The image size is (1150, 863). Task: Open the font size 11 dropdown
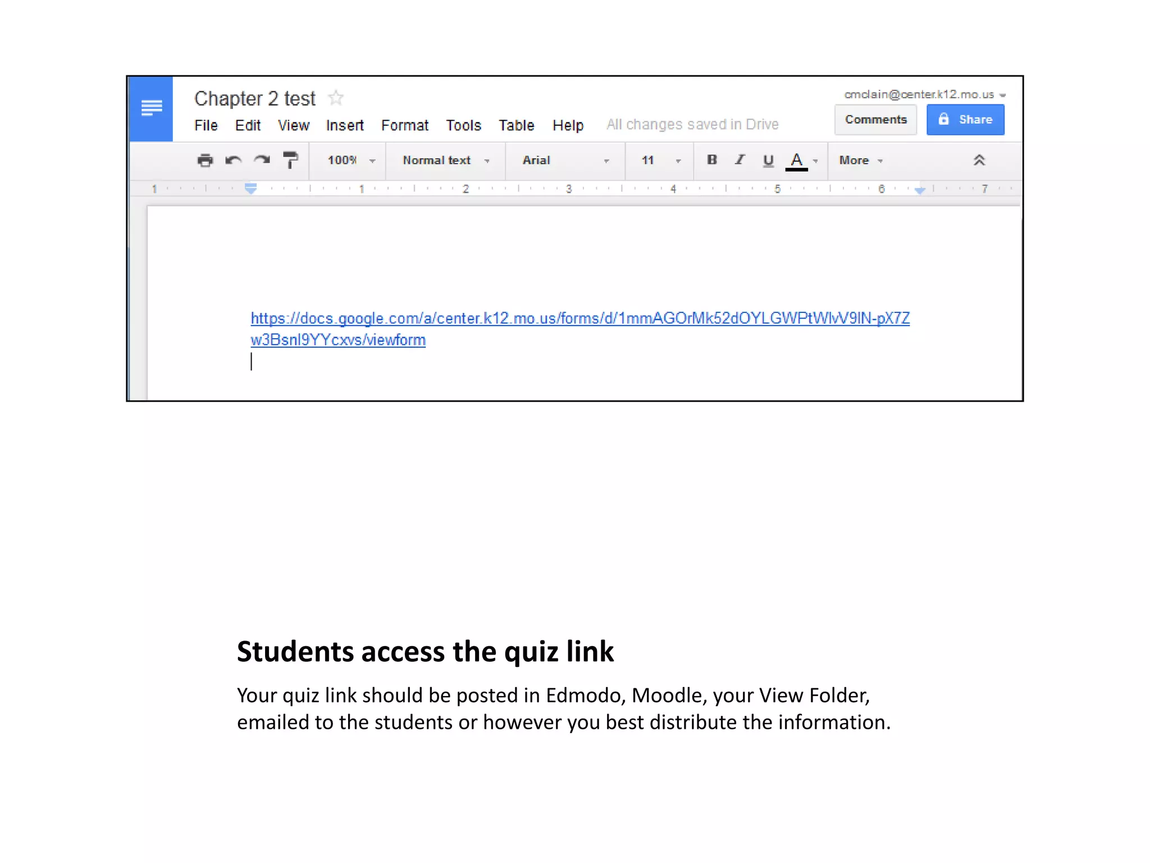pyautogui.click(x=661, y=161)
